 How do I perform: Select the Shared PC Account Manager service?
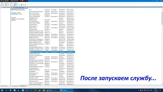click(52, 63)
